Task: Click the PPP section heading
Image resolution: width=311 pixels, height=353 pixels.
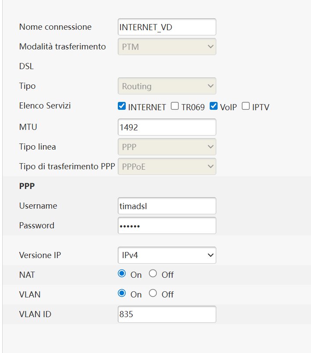Action: coord(27,185)
